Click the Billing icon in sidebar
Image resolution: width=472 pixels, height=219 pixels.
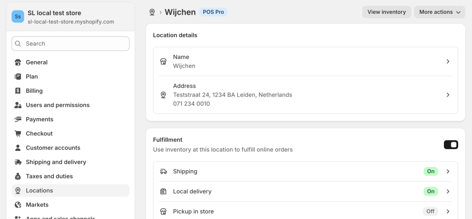point(18,91)
